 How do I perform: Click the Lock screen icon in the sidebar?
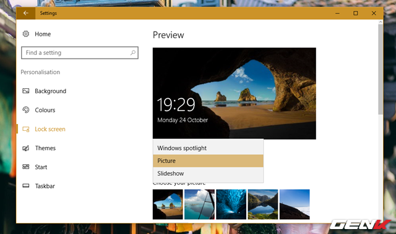coord(26,129)
